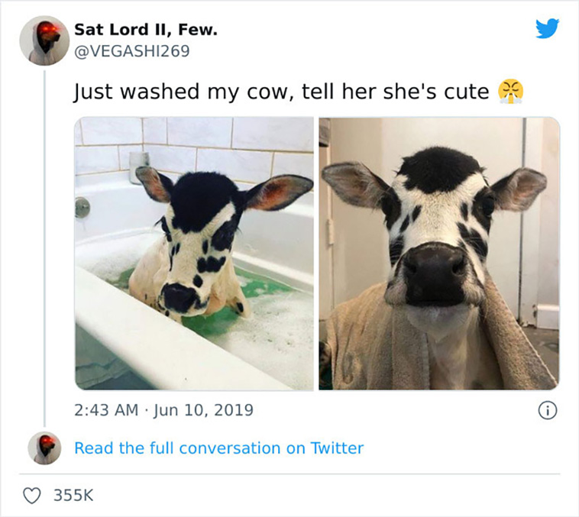The height and width of the screenshot is (517, 579).
Task: Open the info circle icon
Action: click(x=547, y=411)
